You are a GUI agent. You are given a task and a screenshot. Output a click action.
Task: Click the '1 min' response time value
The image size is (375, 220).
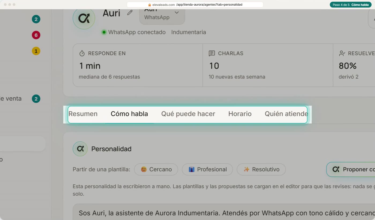click(90, 66)
